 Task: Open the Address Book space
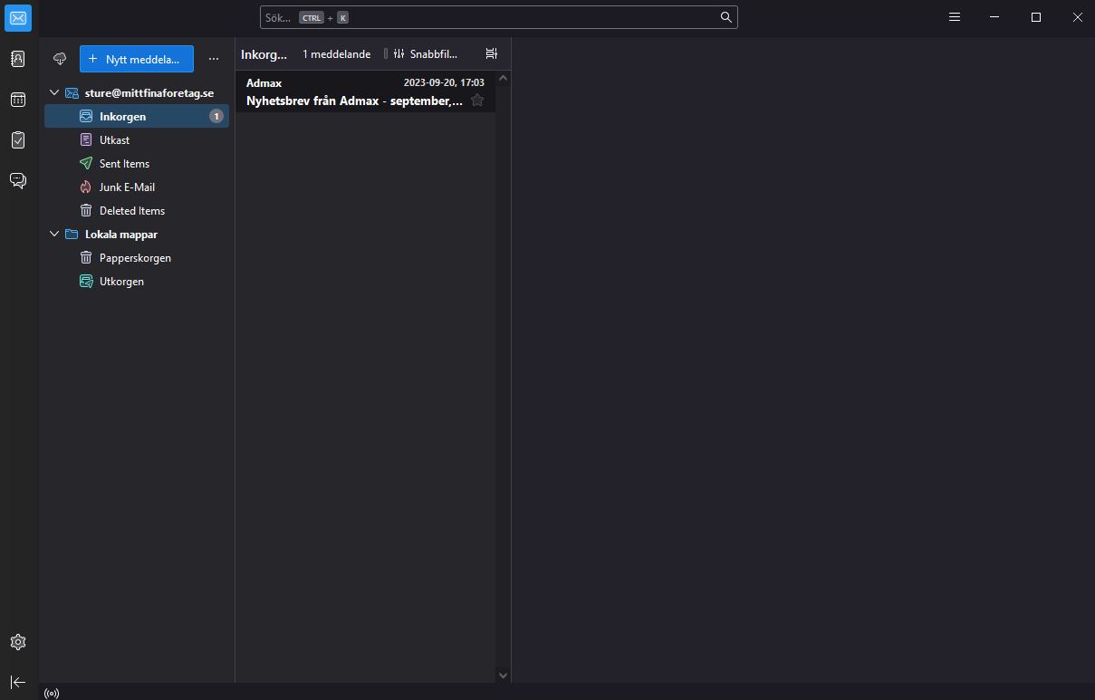coord(18,59)
